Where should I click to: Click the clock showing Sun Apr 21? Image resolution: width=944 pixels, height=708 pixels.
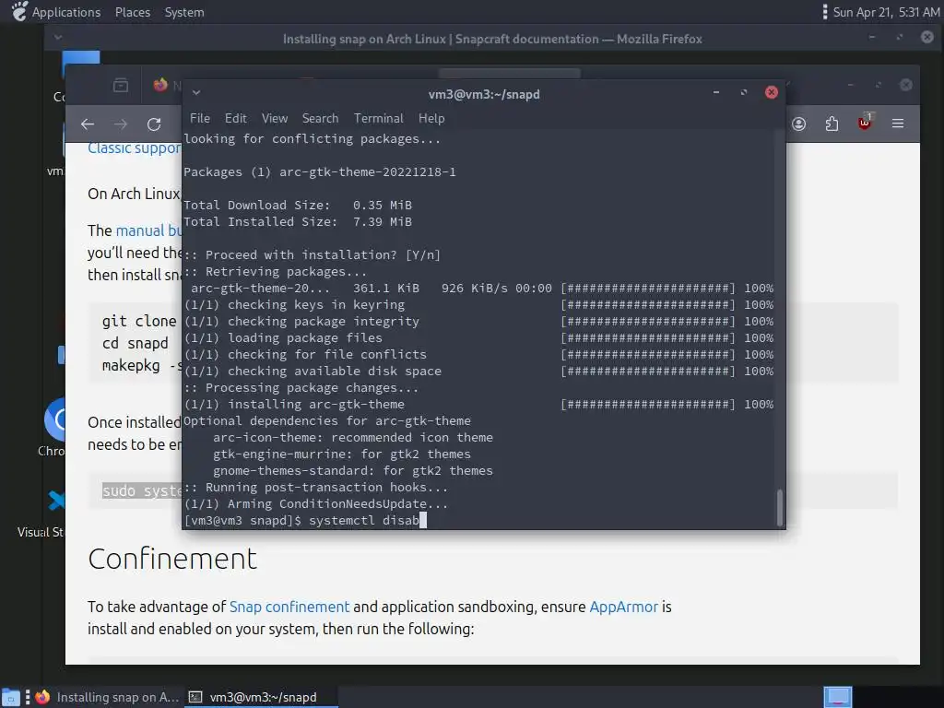(x=886, y=12)
